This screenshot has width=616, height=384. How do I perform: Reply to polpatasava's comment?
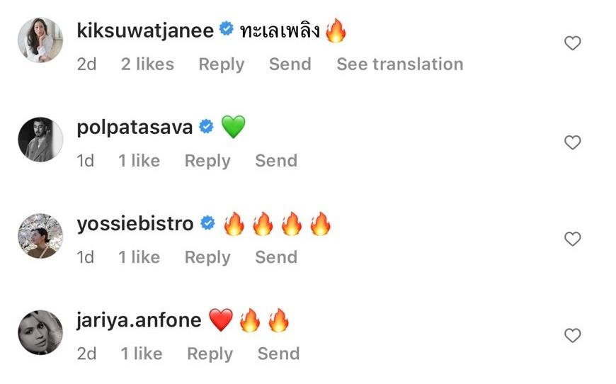point(207,161)
